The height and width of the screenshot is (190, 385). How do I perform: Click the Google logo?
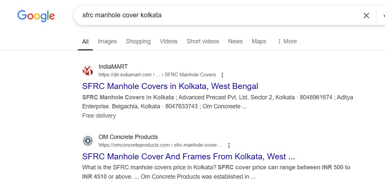click(x=36, y=16)
